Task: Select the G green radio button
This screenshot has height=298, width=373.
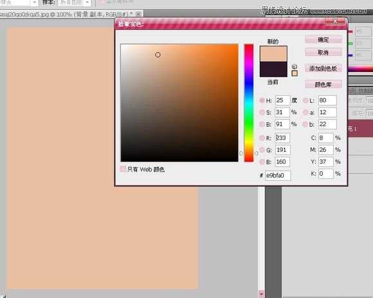Action: [x=262, y=150]
